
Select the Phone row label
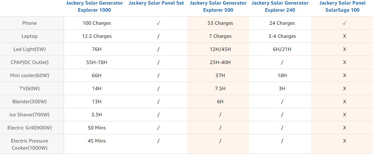tap(29, 23)
